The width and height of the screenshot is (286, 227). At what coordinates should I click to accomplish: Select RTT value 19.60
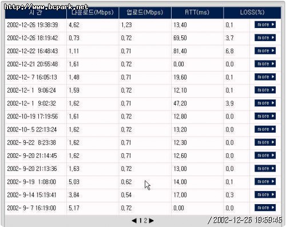[180, 77]
